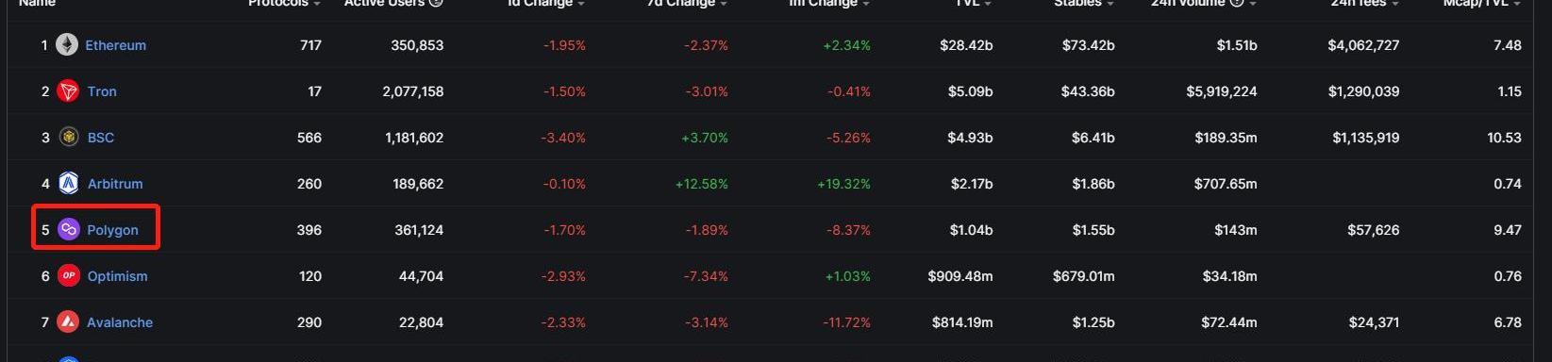Click the BSC chain logo icon
1552x362 pixels.
point(69,137)
